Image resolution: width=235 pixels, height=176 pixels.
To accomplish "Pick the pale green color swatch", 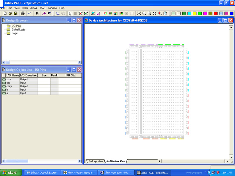I will coord(174,13).
